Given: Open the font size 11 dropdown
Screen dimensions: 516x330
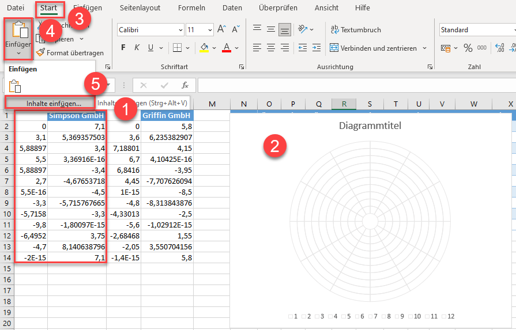Looking at the screenshot, I should pyautogui.click(x=210, y=30).
